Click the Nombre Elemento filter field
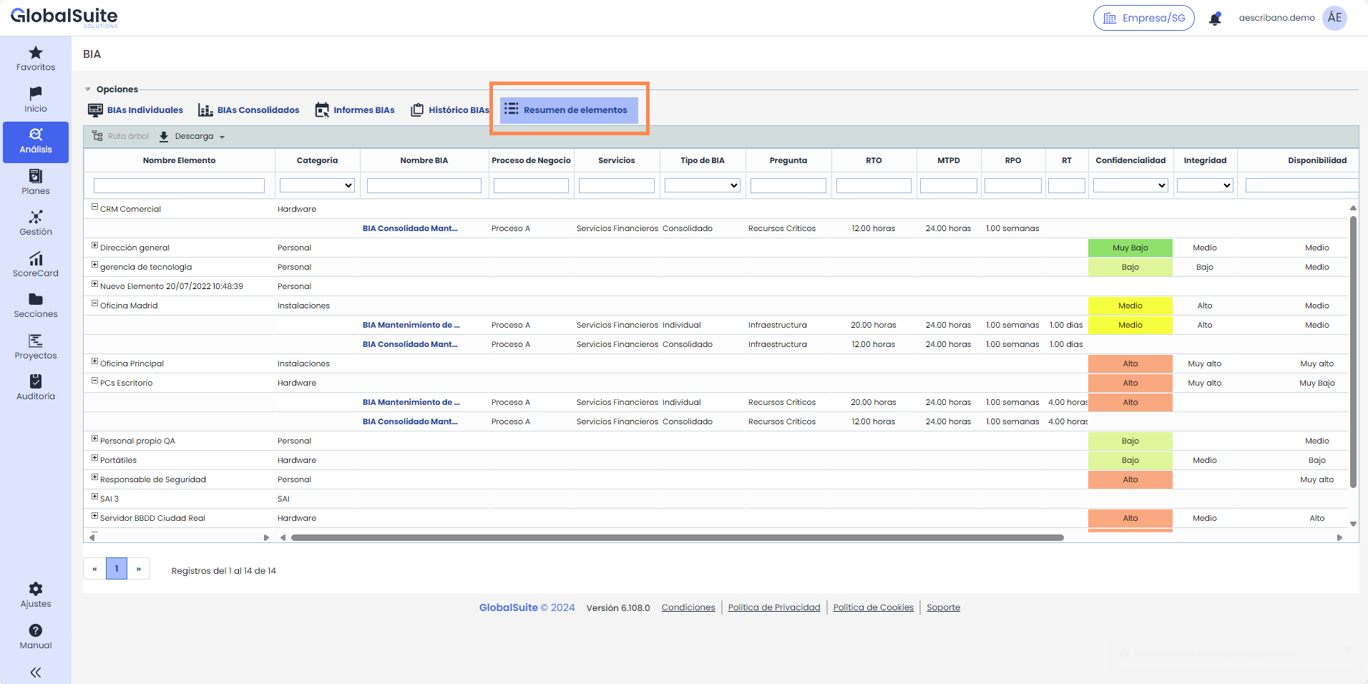This screenshot has width=1368, height=684. point(179,186)
